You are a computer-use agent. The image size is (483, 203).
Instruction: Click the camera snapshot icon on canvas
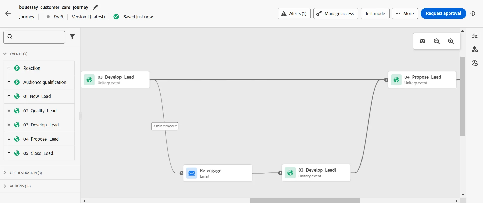[x=422, y=41]
